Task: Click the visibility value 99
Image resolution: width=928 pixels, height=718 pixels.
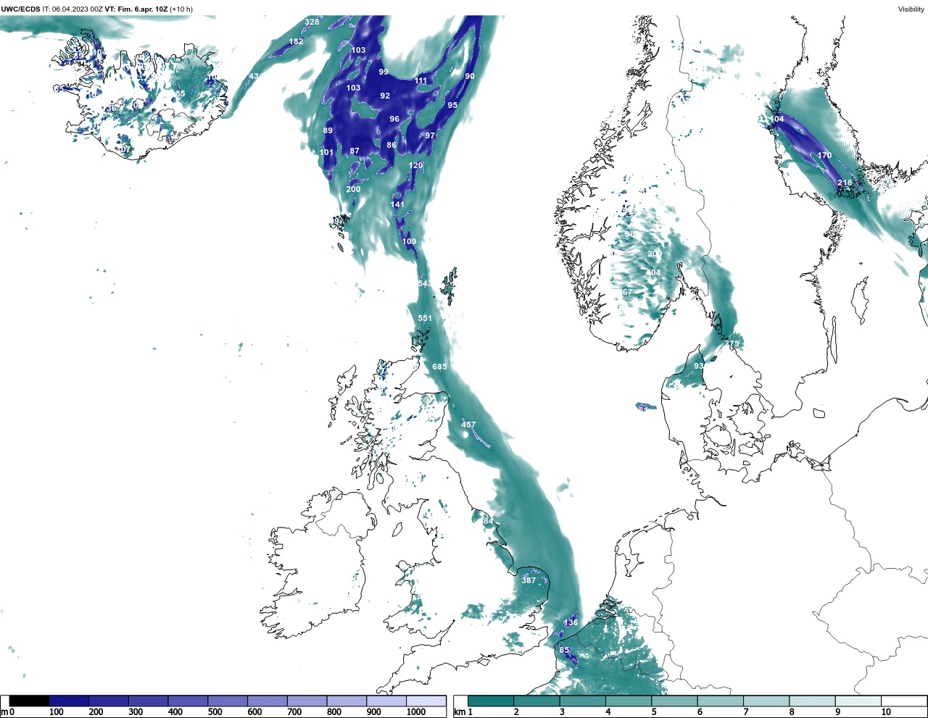Action: point(384,72)
